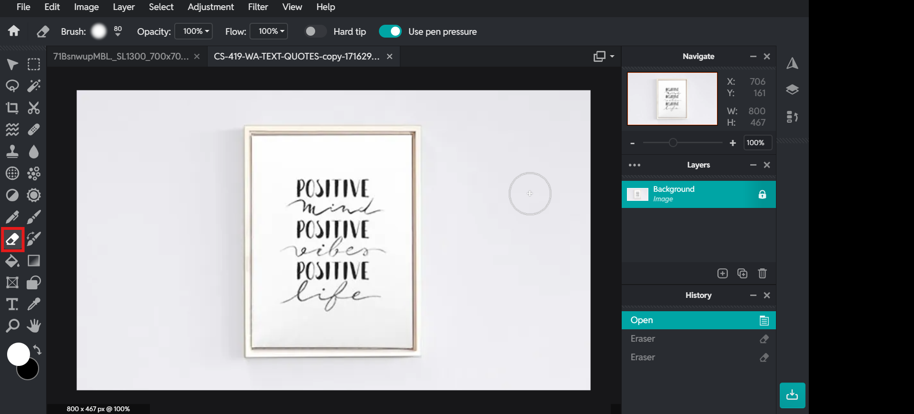Disable Use pen pressure toggle

click(x=390, y=31)
